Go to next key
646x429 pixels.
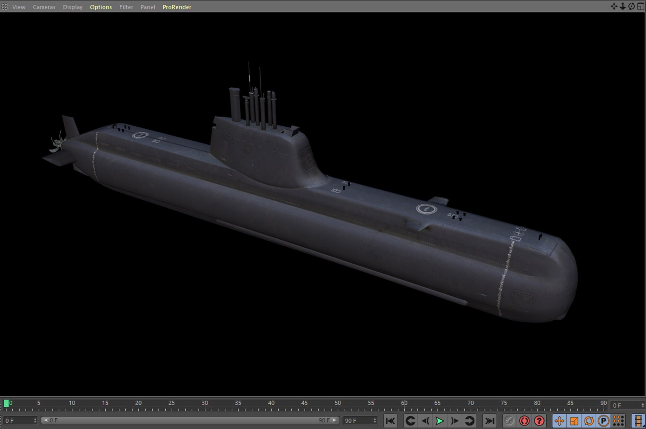469,421
